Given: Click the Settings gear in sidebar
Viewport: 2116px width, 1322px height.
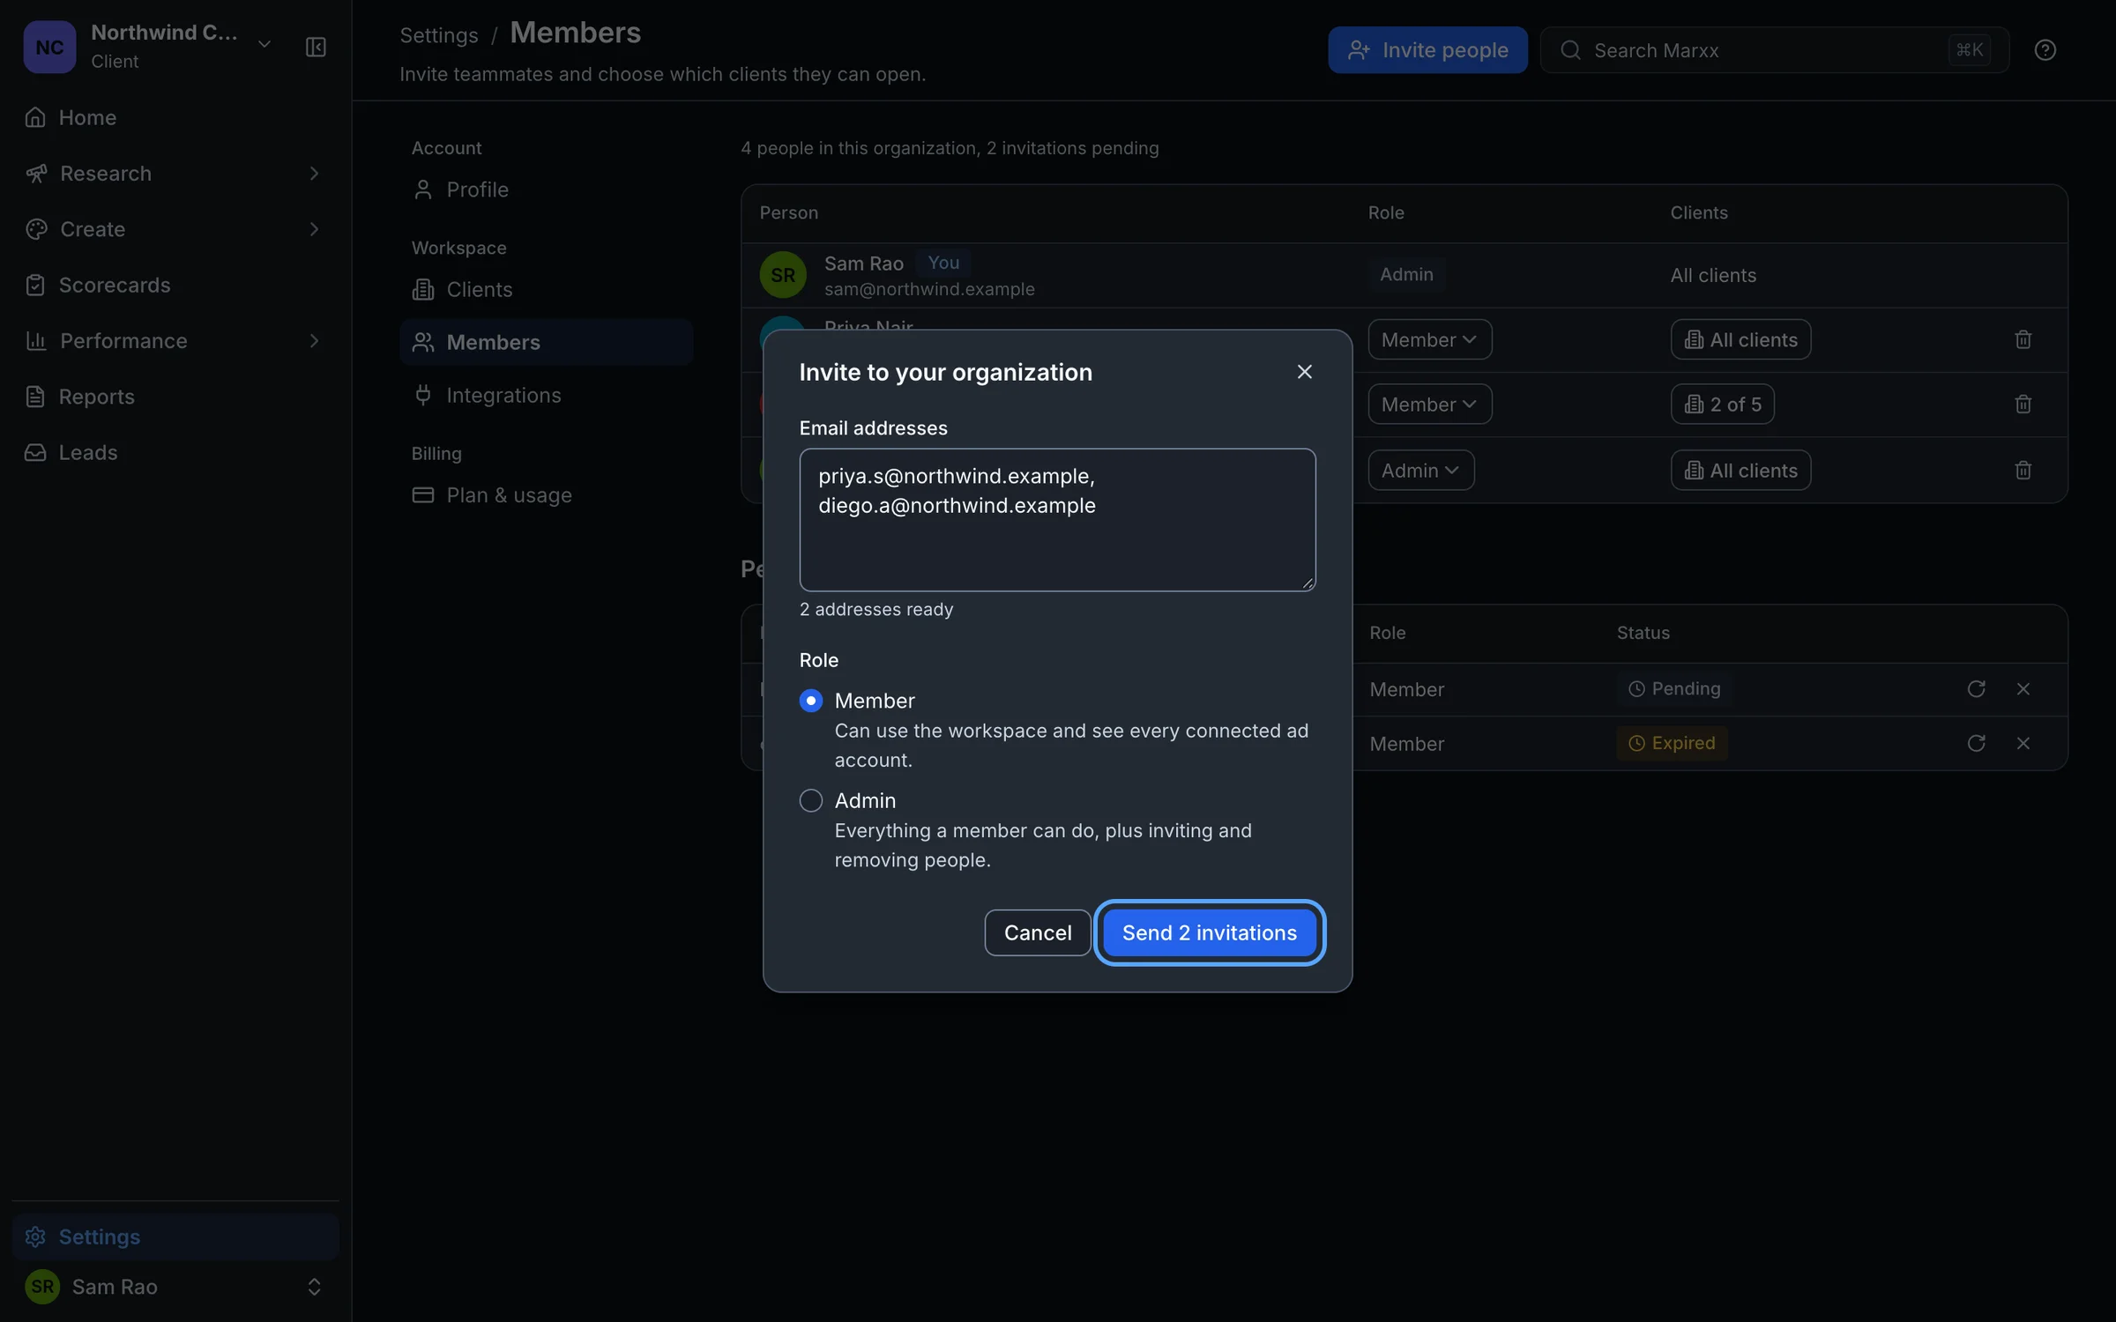Looking at the screenshot, I should tap(35, 1237).
